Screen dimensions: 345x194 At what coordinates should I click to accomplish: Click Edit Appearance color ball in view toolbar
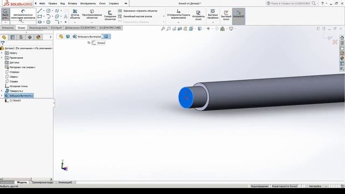coord(217,29)
